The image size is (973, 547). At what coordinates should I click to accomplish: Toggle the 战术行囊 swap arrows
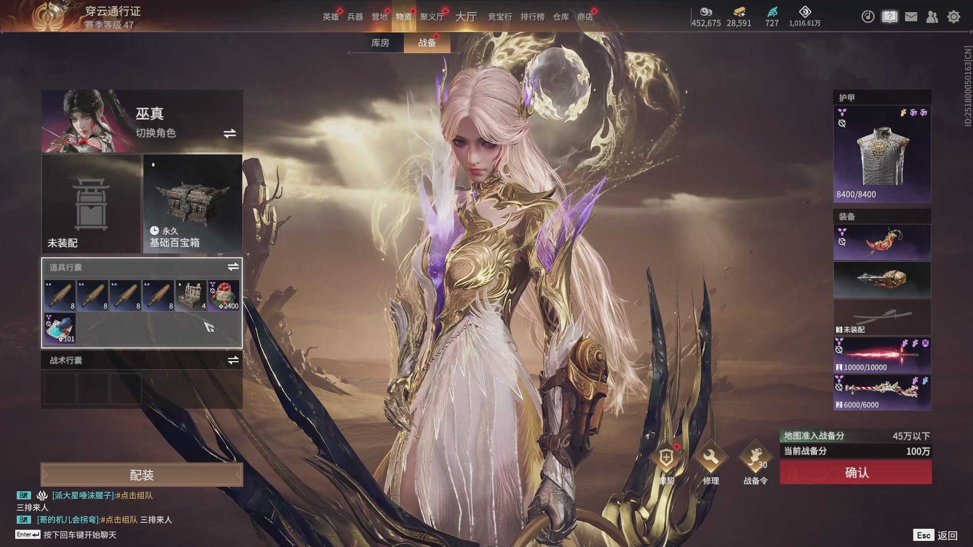(233, 360)
